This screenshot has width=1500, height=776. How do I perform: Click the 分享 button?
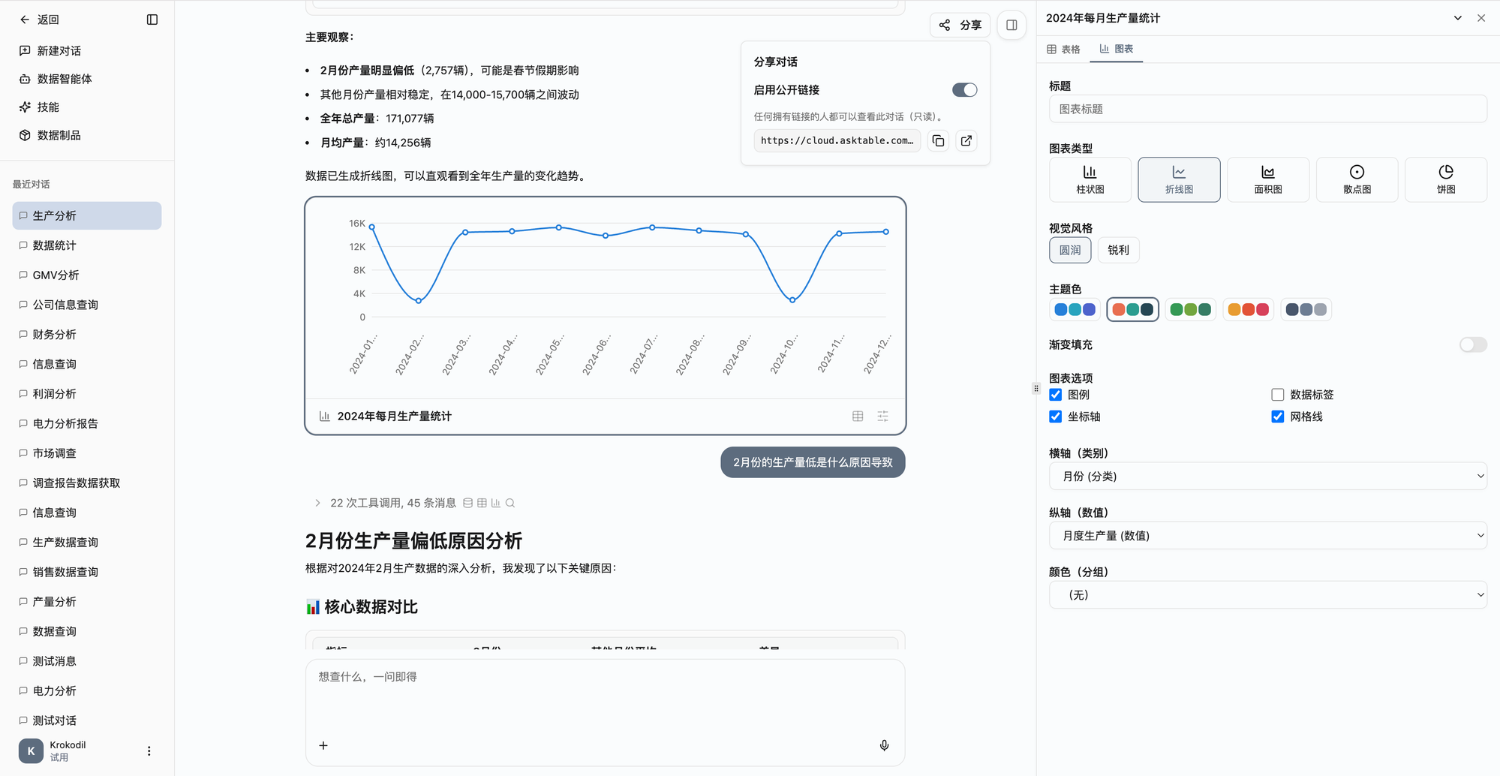coord(960,25)
